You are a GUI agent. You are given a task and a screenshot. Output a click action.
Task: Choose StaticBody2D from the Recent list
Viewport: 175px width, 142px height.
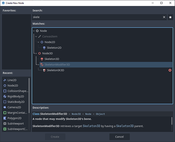(x=16, y=102)
